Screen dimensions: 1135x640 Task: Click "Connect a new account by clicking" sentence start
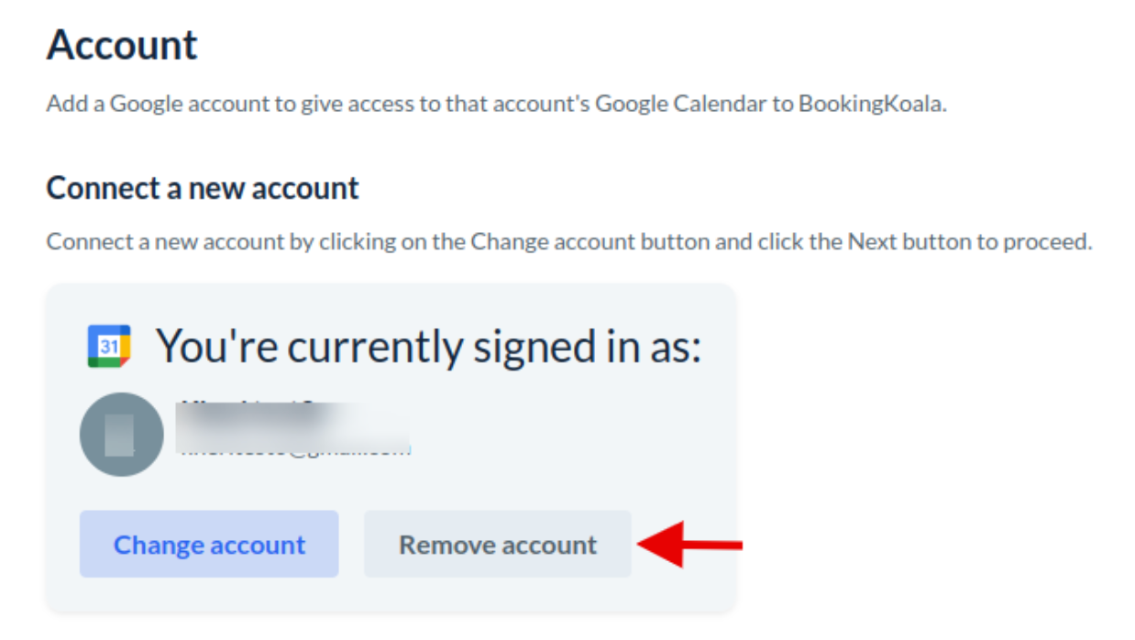(x=181, y=243)
